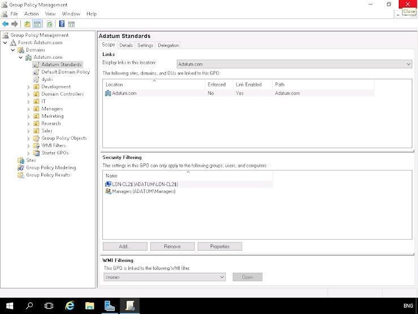Viewport: 418px width, 314px height.
Task: Open Task View on taskbar
Action: click(x=49, y=306)
